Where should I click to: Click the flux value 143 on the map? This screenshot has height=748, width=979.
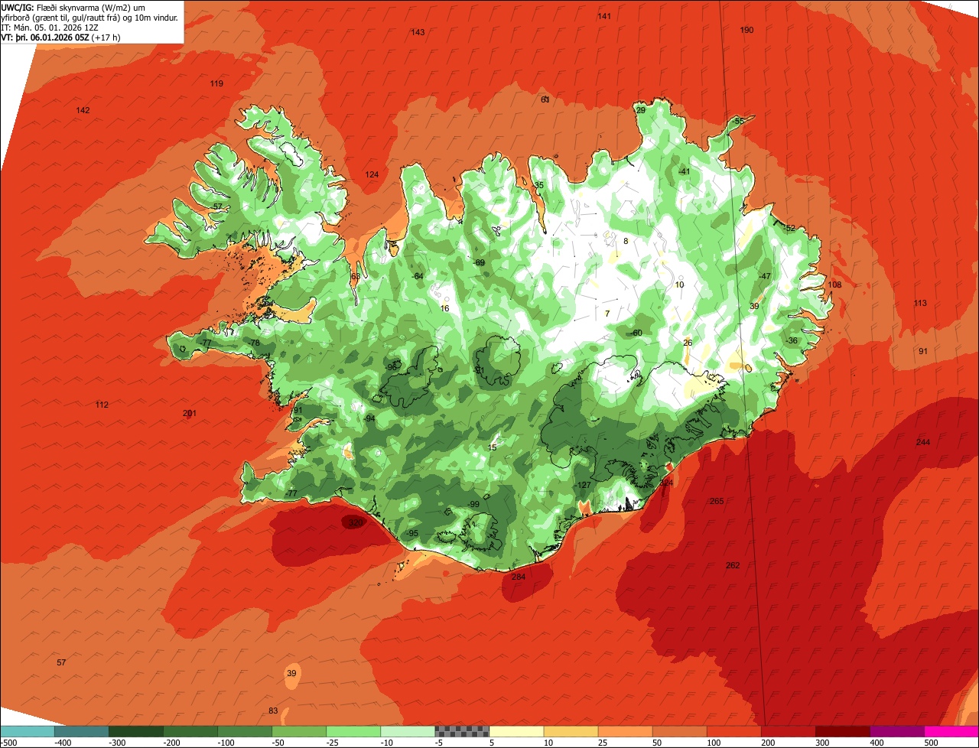coord(418,32)
